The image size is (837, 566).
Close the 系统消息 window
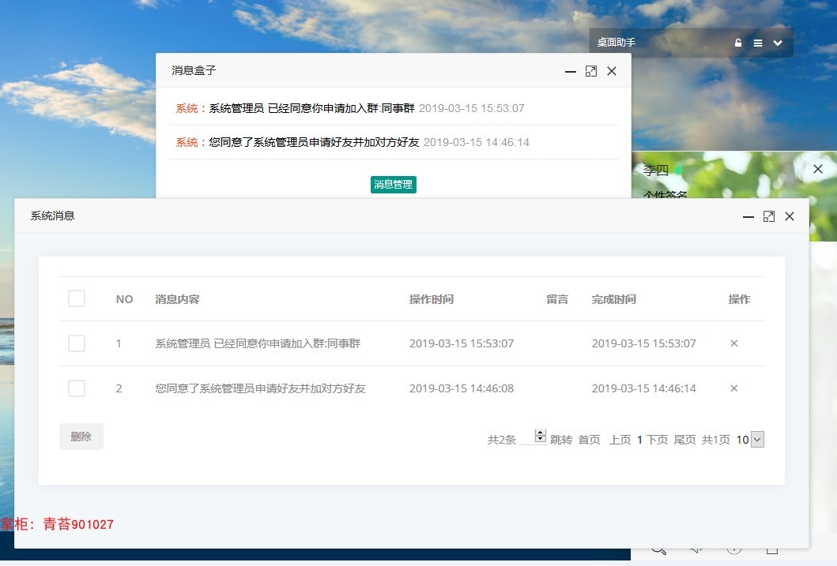pos(790,216)
